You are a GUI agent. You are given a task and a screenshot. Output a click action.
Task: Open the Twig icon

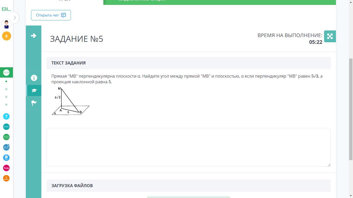coord(6,168)
